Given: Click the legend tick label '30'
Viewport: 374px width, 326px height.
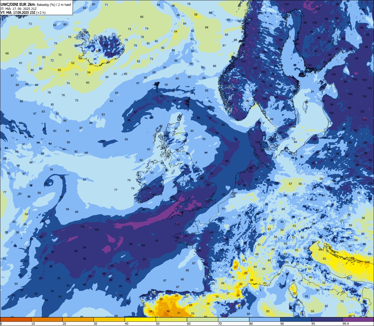Looking at the screenshot, I should 95,324.
